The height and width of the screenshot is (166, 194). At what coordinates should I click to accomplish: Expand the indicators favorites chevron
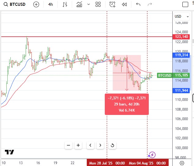89,5
